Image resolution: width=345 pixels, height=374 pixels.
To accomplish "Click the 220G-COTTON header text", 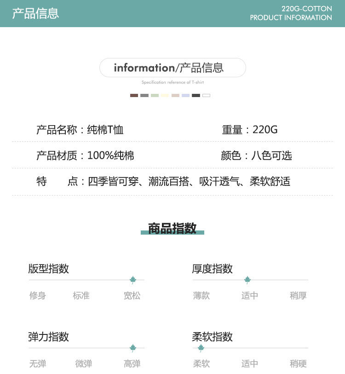I will pyautogui.click(x=306, y=9).
